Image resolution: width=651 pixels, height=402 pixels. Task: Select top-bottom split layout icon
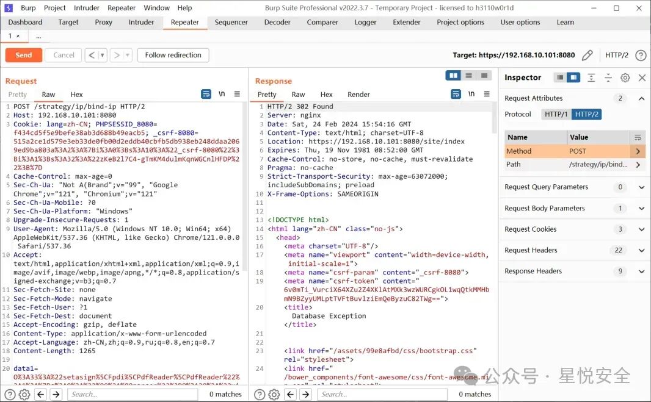point(469,76)
